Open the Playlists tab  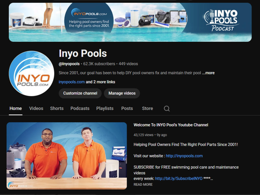(105, 108)
